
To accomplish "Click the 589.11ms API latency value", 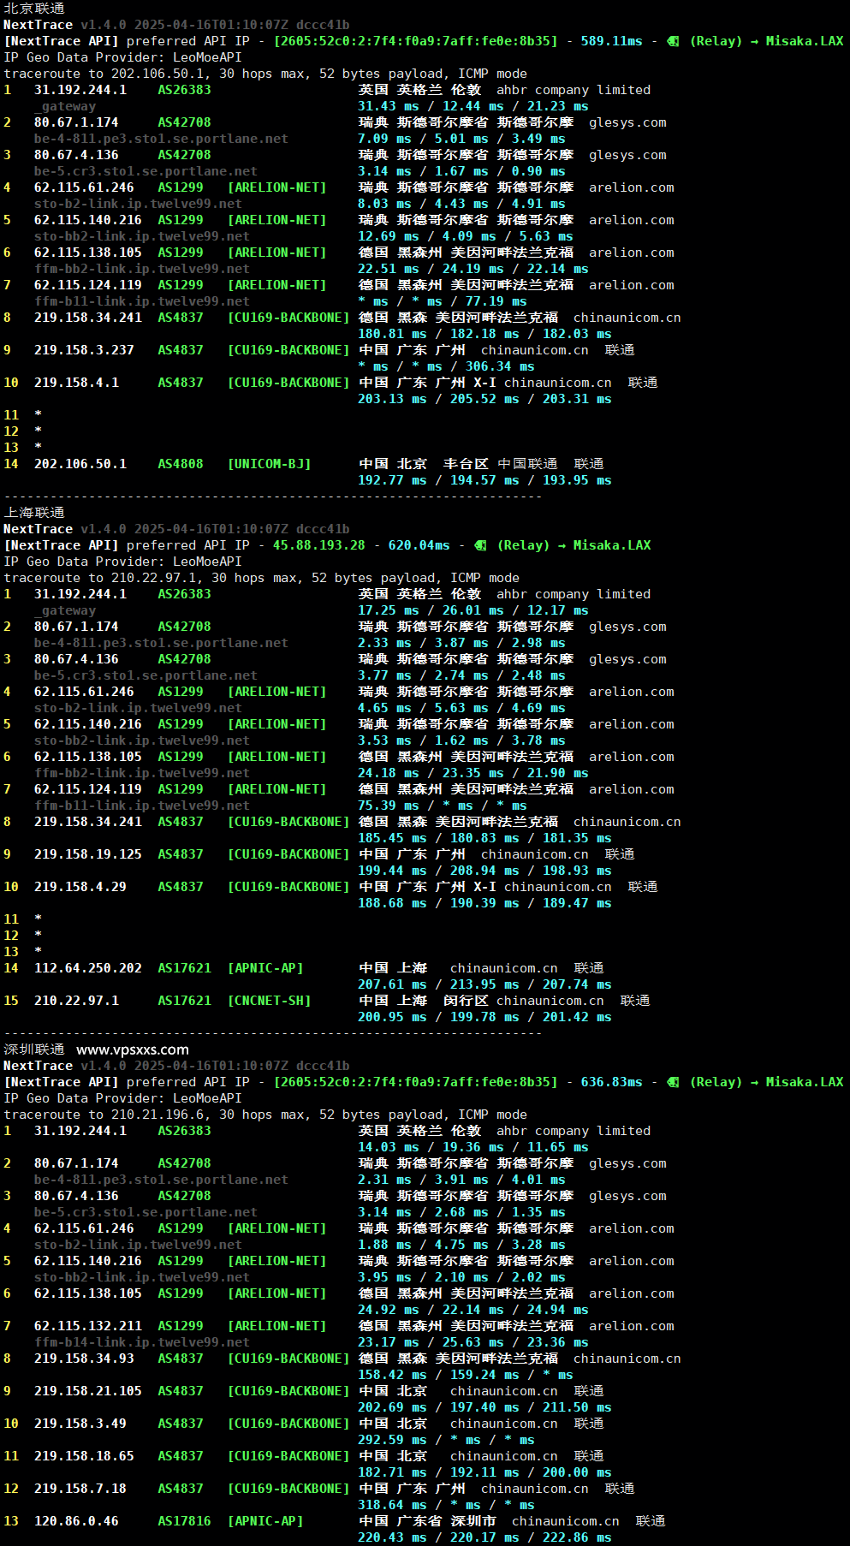I will click(x=611, y=41).
